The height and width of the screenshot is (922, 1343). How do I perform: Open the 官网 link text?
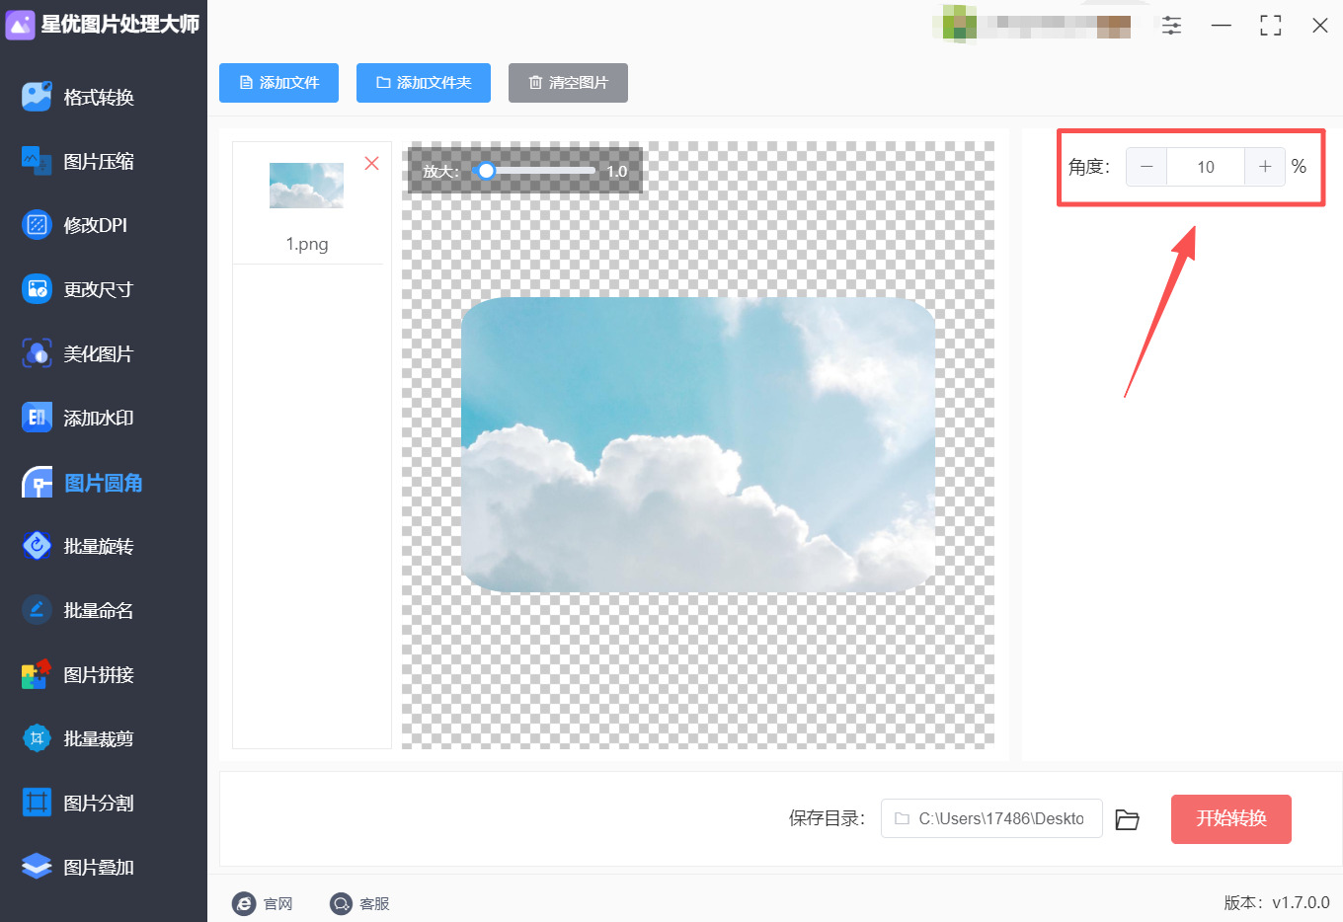tap(278, 904)
